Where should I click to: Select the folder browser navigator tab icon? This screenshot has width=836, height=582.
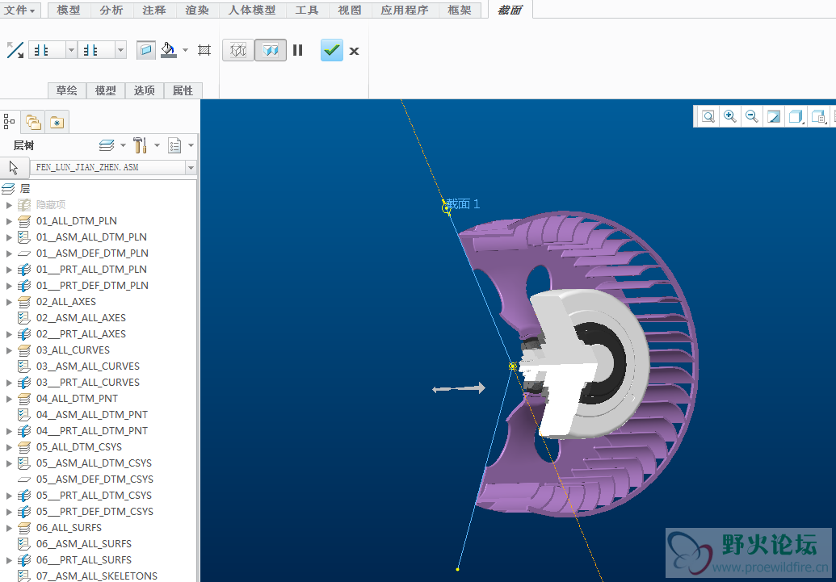33,122
